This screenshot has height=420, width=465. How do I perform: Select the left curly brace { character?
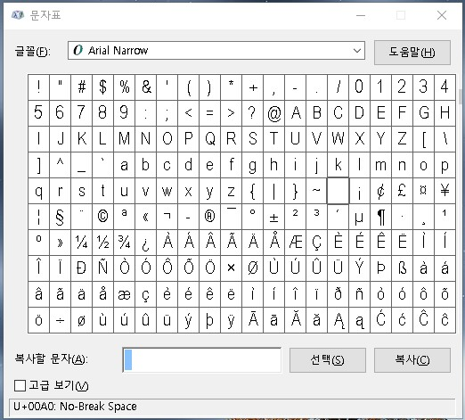click(x=252, y=191)
